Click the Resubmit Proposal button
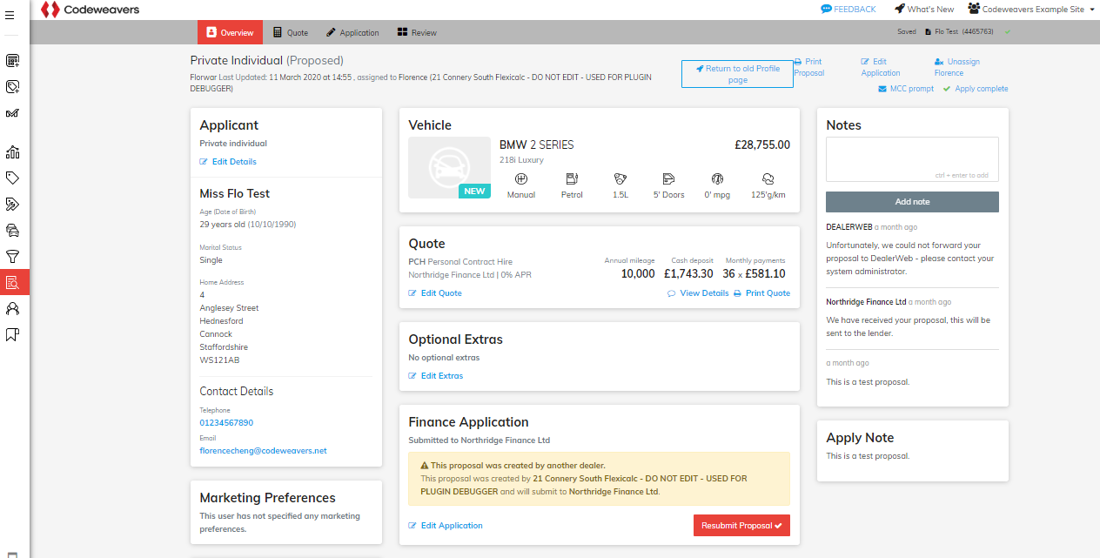 click(x=741, y=526)
